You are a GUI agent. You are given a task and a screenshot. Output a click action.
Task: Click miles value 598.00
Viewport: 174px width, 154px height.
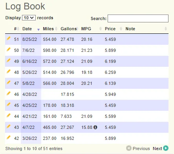49,50
